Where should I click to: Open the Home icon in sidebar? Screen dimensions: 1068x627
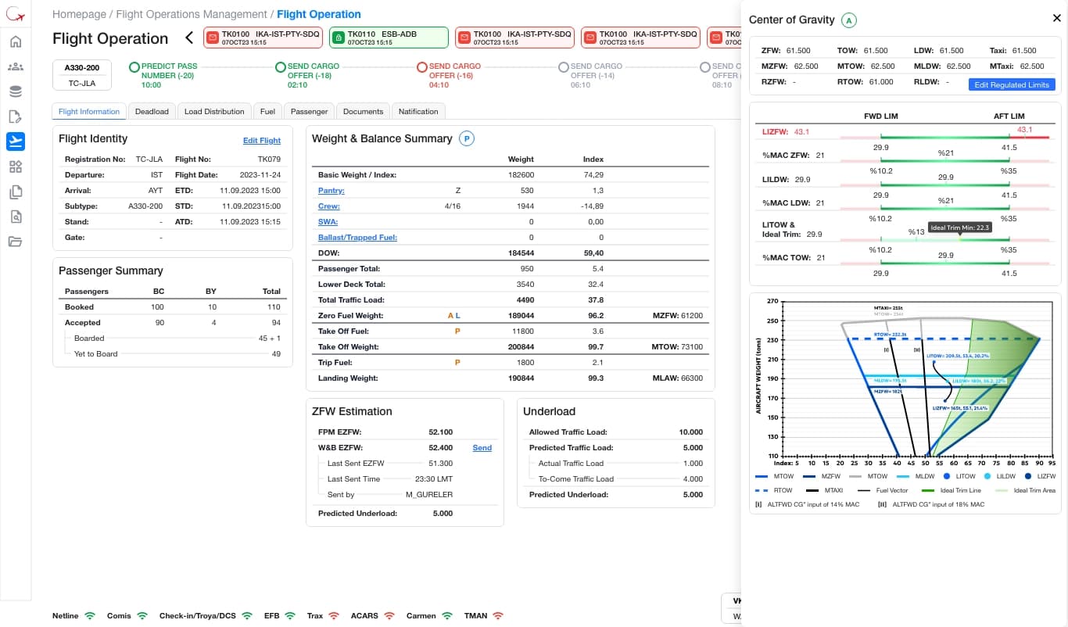[16, 41]
